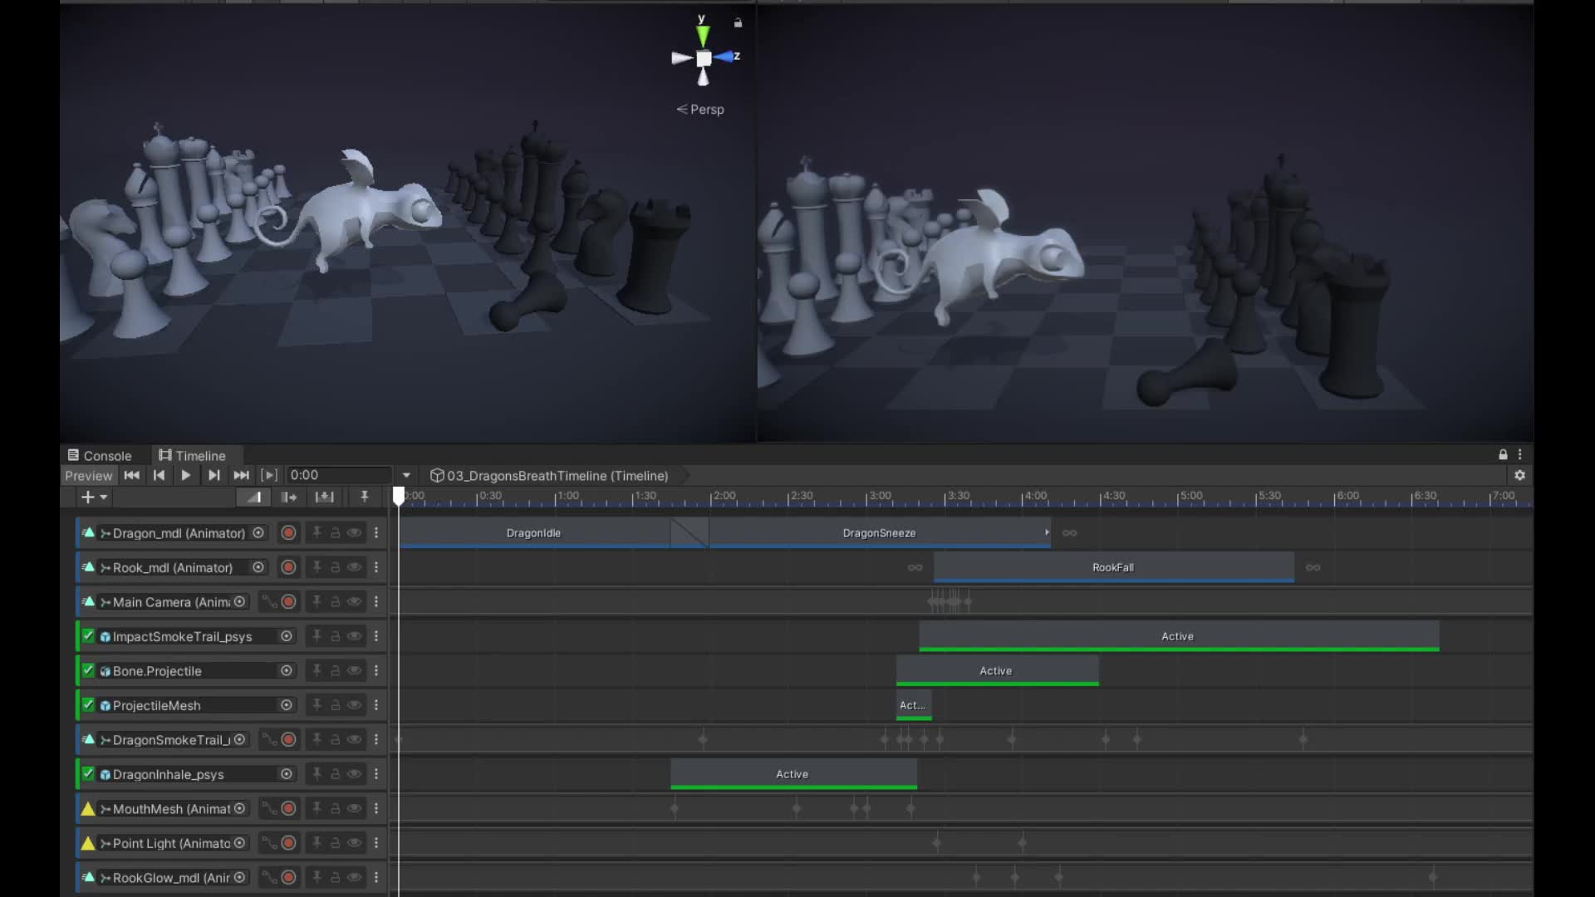The image size is (1595, 897).
Task: Toggle play range mode icon
Action: [x=269, y=475]
